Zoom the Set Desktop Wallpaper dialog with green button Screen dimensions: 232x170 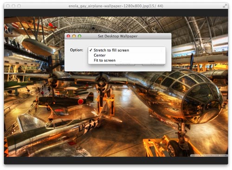[79, 36]
